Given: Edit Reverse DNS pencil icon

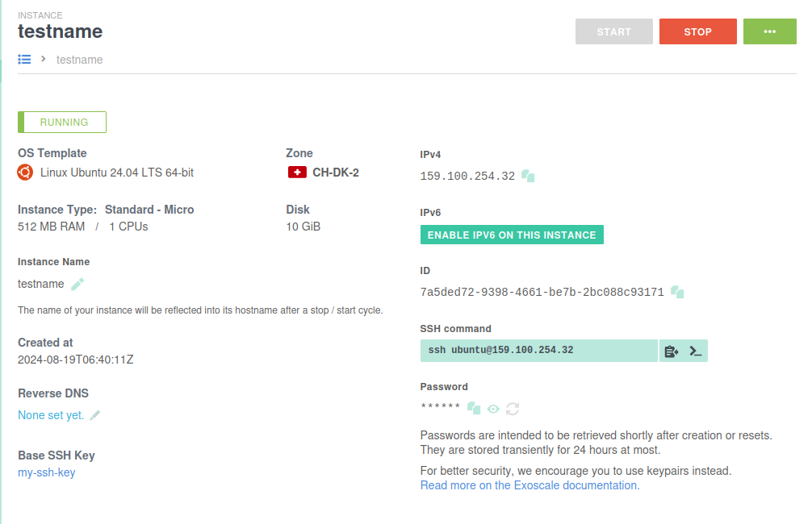Looking at the screenshot, I should click(95, 415).
